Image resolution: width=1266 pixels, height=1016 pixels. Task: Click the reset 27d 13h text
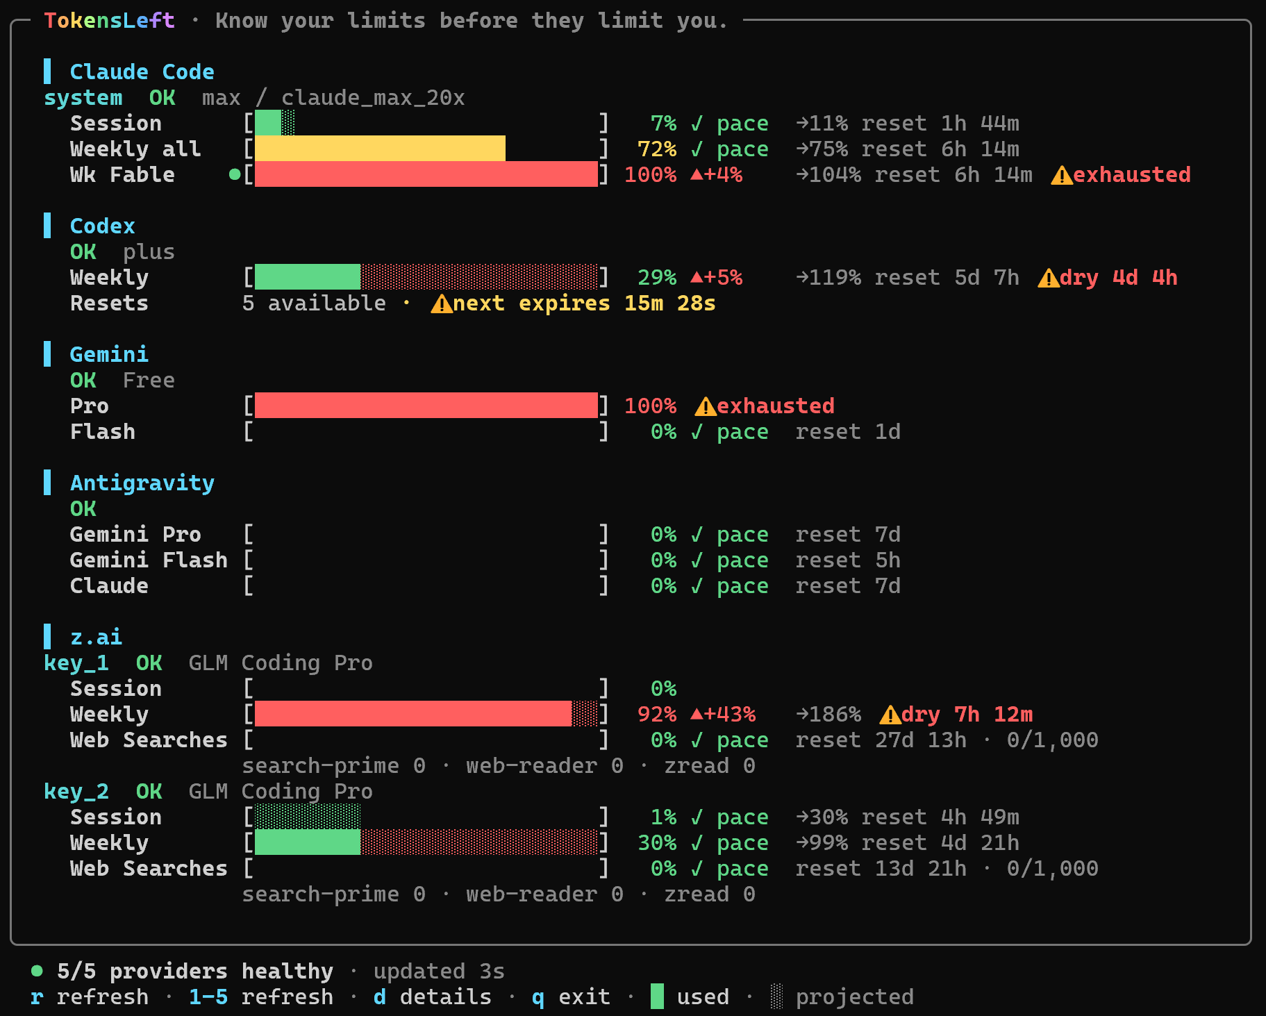[881, 740]
